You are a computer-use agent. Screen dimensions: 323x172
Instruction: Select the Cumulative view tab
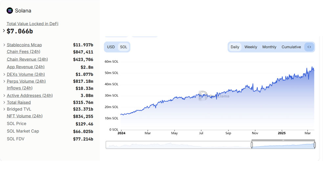pyautogui.click(x=291, y=47)
